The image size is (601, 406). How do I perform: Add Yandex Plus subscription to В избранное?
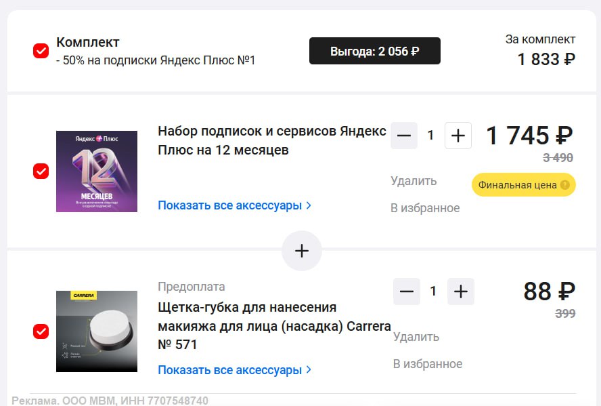[425, 208]
